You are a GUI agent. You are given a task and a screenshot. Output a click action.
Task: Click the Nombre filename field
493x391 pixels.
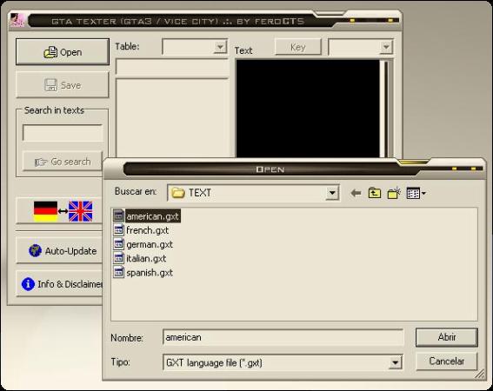(283, 337)
